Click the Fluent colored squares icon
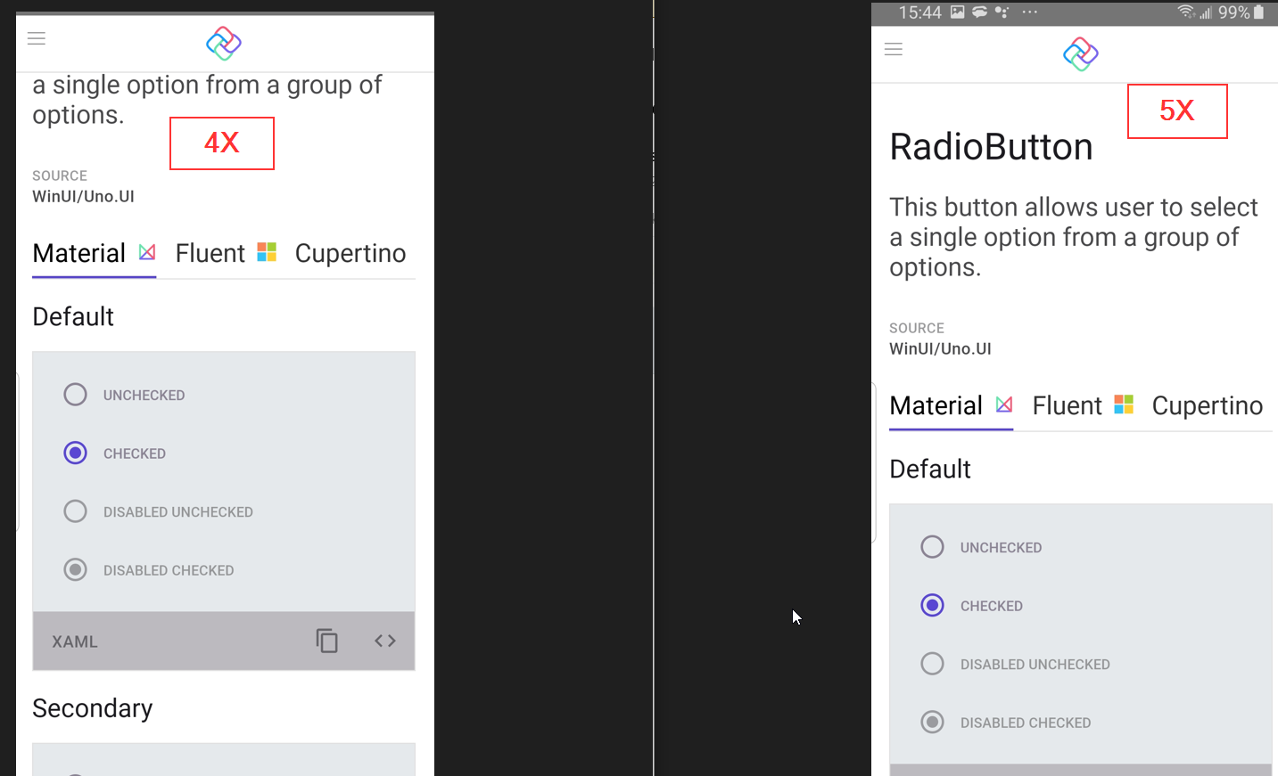This screenshot has width=1278, height=776. (266, 251)
